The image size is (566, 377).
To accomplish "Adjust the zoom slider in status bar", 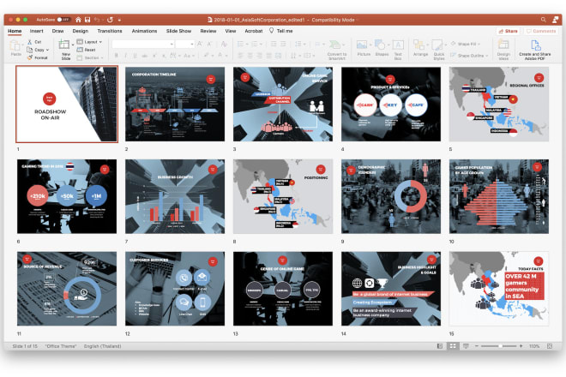I will click(498, 346).
